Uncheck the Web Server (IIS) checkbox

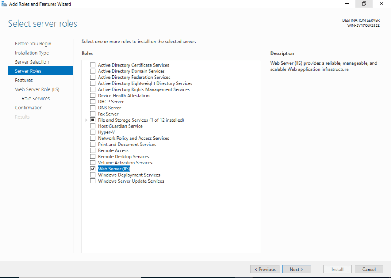[92, 169]
